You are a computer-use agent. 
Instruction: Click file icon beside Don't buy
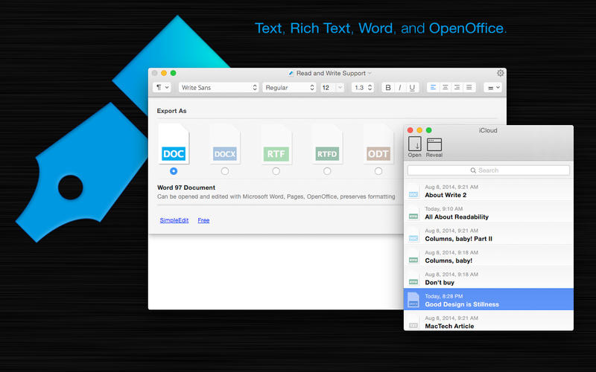point(413,279)
